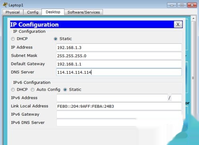199x145 pixels.
Task: Choose the IPv6 Static radio option
Action: click(65, 90)
